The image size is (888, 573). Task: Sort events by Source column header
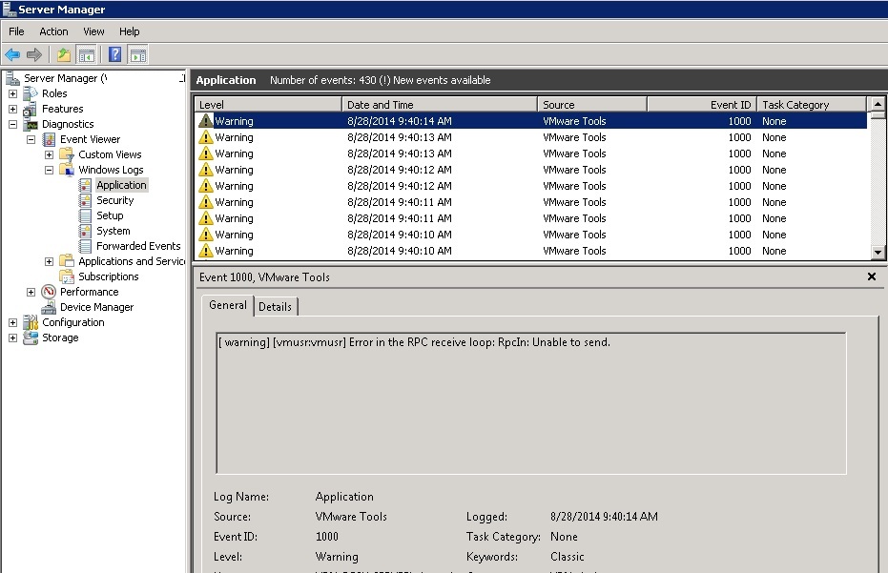pyautogui.click(x=592, y=105)
